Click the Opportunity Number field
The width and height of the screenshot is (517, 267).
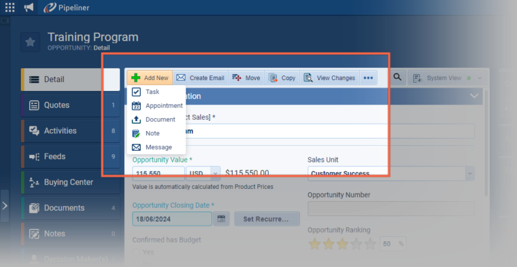[x=391, y=209]
